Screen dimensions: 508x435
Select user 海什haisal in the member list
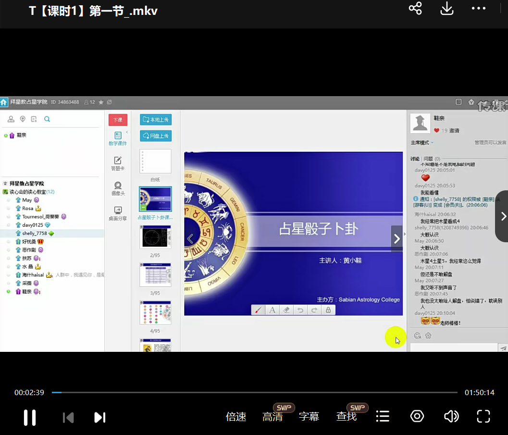[x=33, y=274]
